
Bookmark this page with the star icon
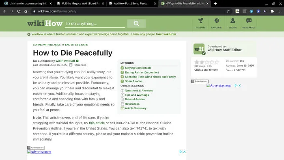coord(228,11)
